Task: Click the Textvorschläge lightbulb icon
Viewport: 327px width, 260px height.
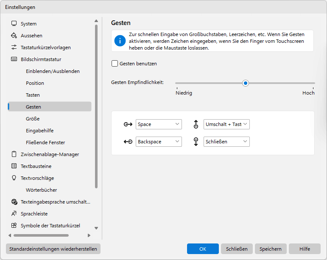Action: [x=14, y=178]
